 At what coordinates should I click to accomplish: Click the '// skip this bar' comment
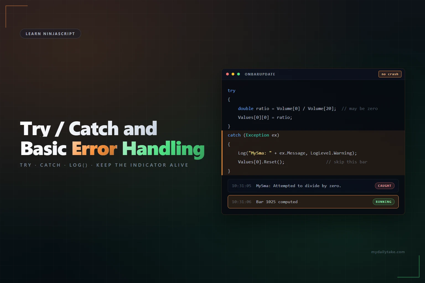click(x=347, y=162)
